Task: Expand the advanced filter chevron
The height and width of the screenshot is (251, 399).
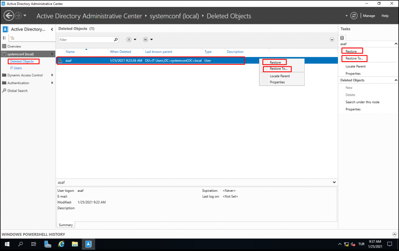Action: [332, 39]
